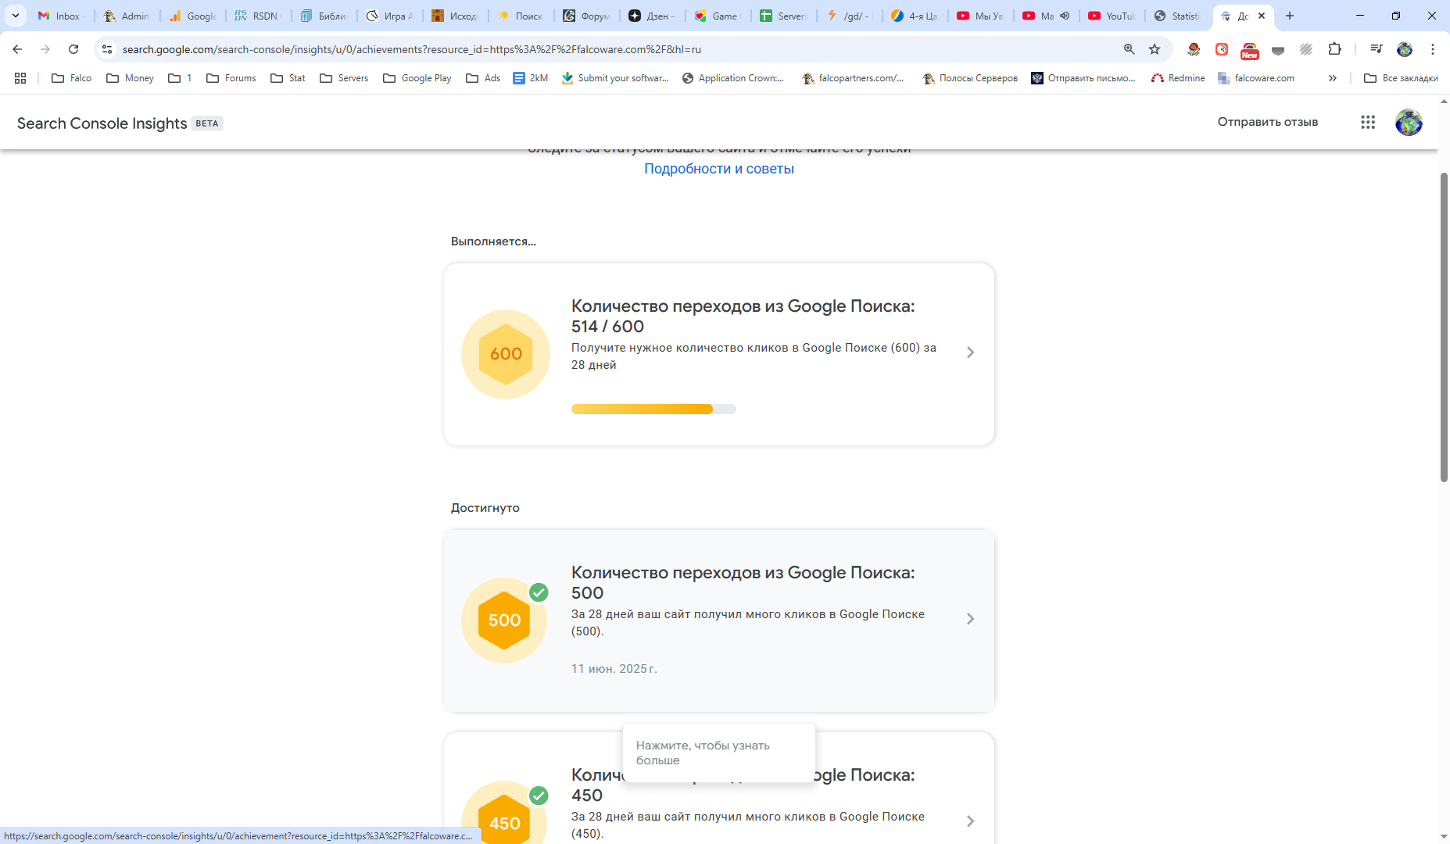Open the Redmine bookmark
1450x844 pixels.
pyautogui.click(x=1178, y=78)
